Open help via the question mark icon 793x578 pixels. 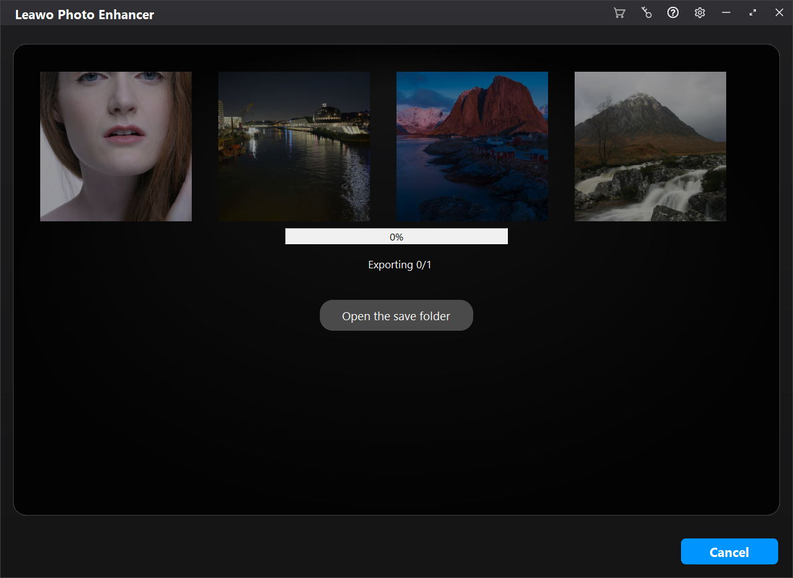(673, 13)
